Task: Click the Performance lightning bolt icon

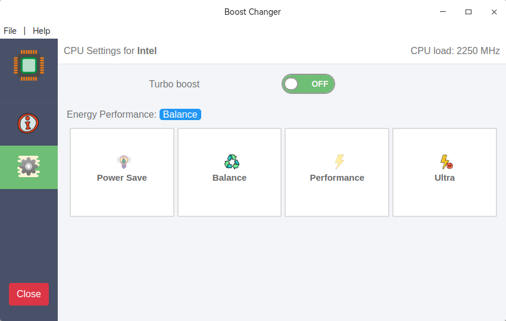Action: [x=339, y=162]
